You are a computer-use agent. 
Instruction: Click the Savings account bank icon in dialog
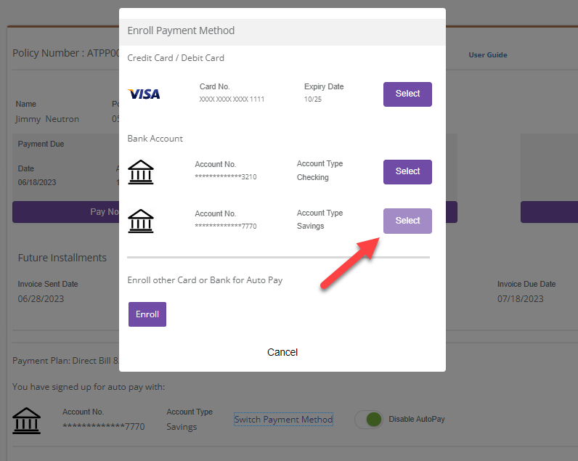coord(141,221)
